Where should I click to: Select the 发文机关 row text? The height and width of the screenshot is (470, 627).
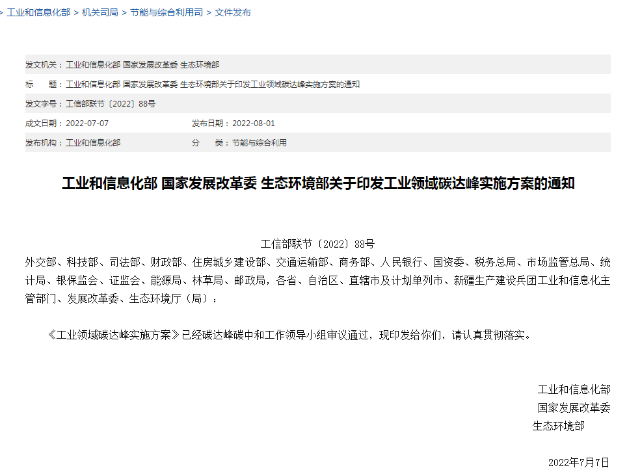click(122, 65)
